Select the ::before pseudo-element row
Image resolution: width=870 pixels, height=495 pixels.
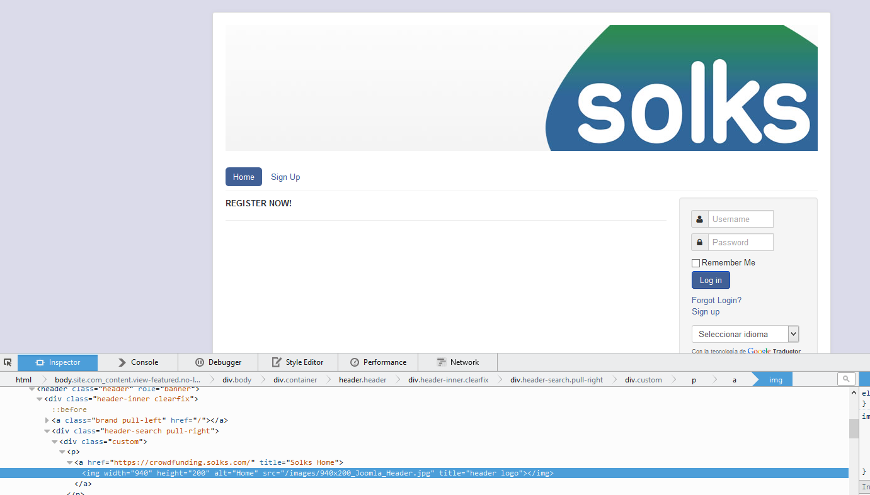click(69, 409)
